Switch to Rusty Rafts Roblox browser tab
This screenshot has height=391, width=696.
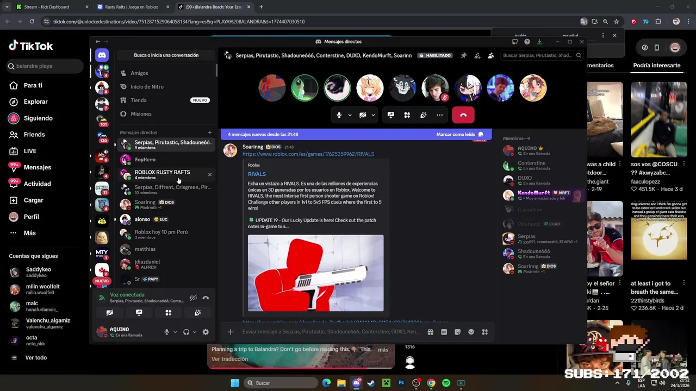point(132,7)
